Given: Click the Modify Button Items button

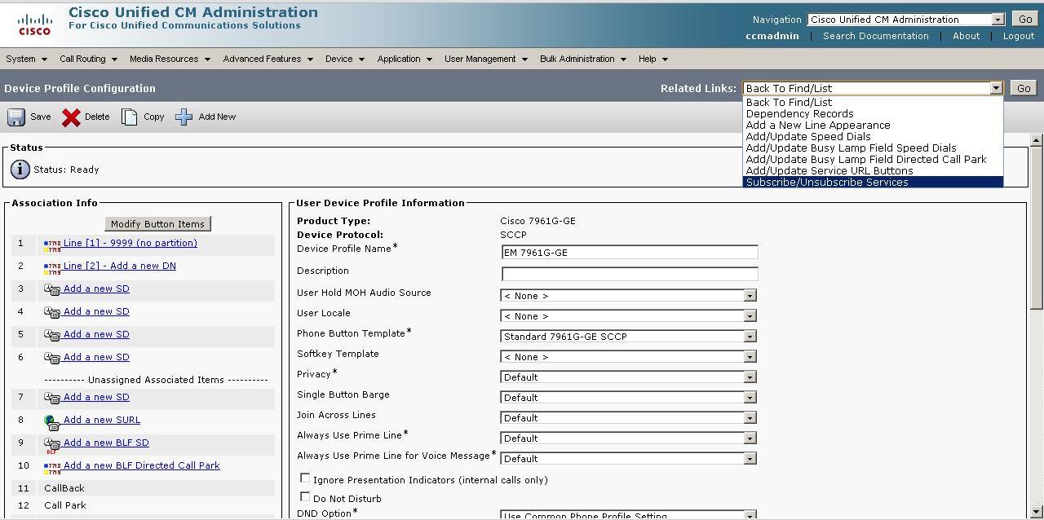Looking at the screenshot, I should point(157,223).
